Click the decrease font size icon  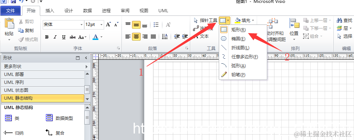(116, 24)
